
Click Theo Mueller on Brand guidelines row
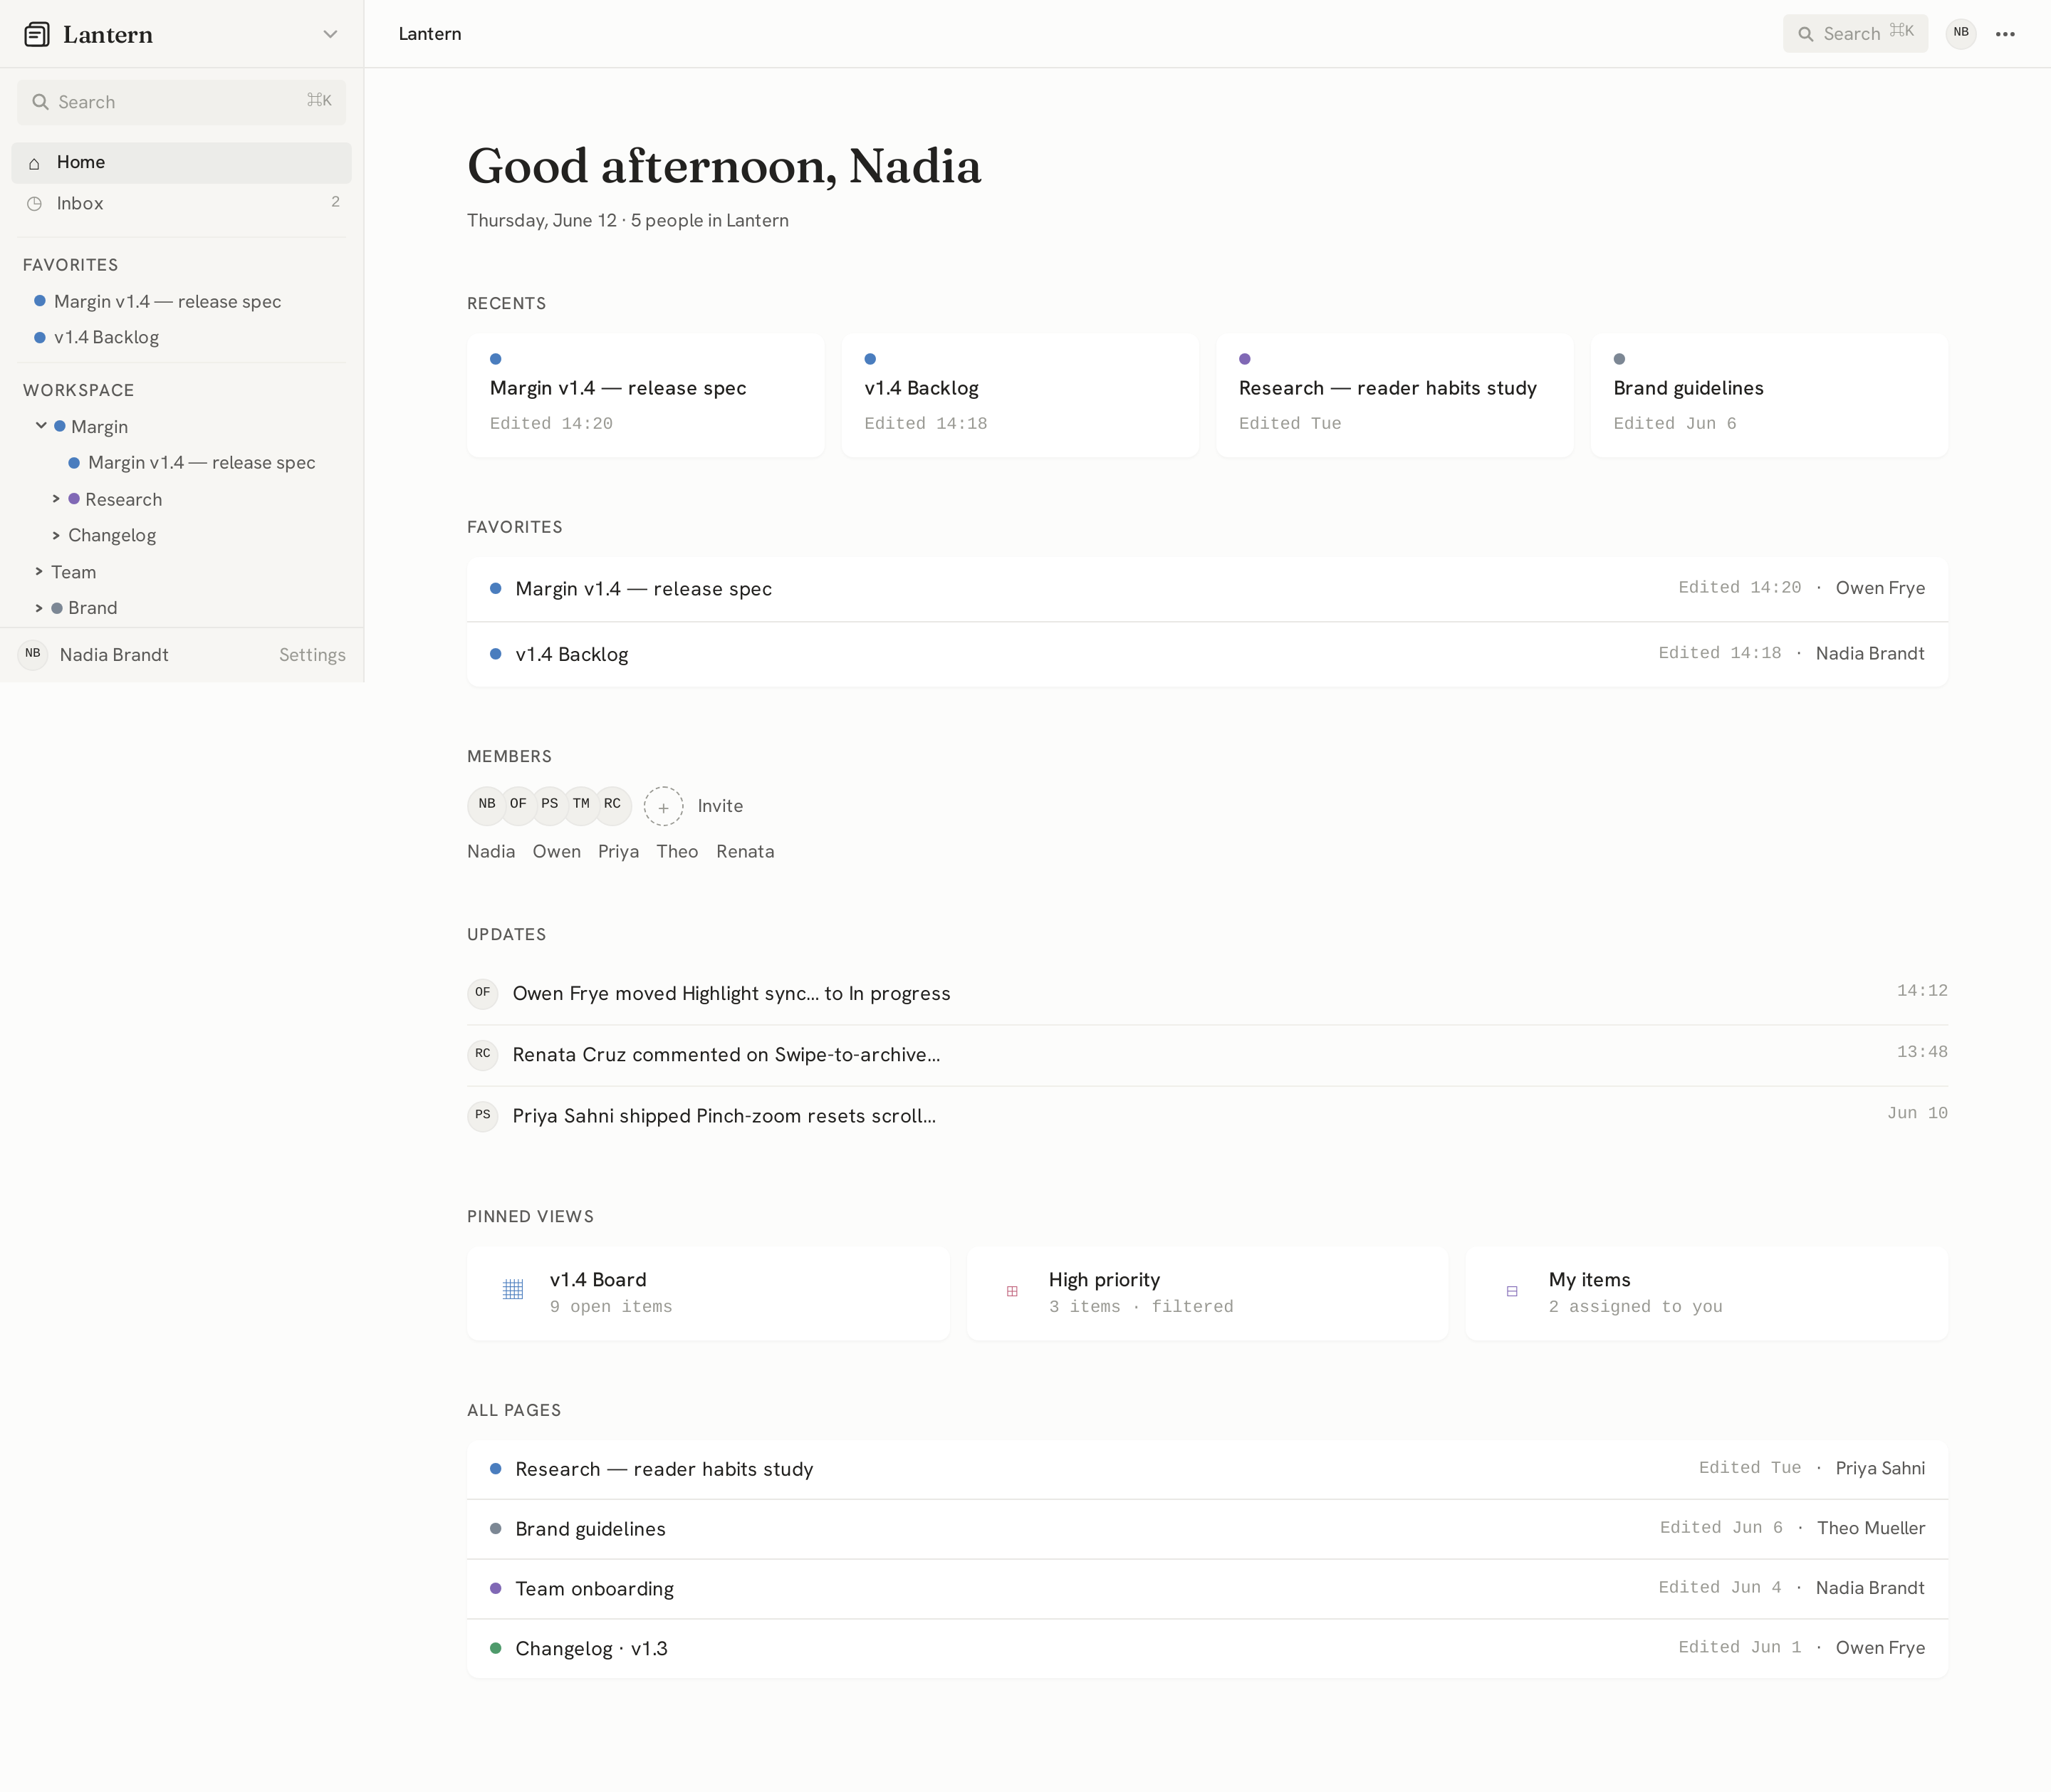[1871, 1528]
